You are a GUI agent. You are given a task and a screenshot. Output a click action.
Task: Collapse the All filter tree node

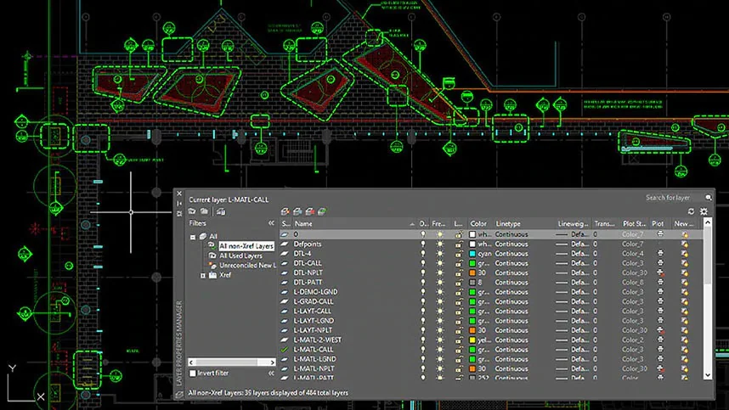click(193, 237)
